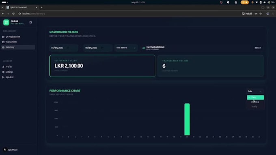
Task: Reload the page with the refresh icon
Action: coord(13,14)
